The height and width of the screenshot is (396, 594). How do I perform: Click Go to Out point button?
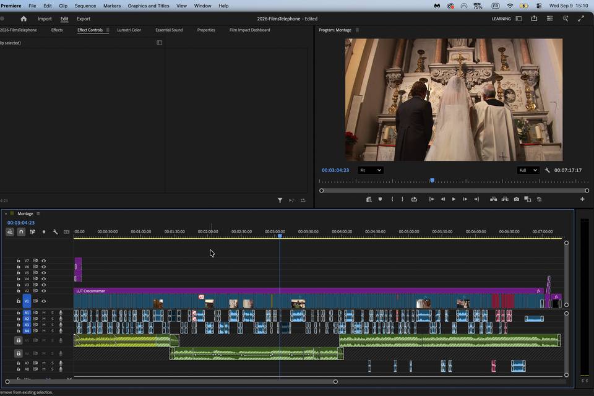pos(476,199)
